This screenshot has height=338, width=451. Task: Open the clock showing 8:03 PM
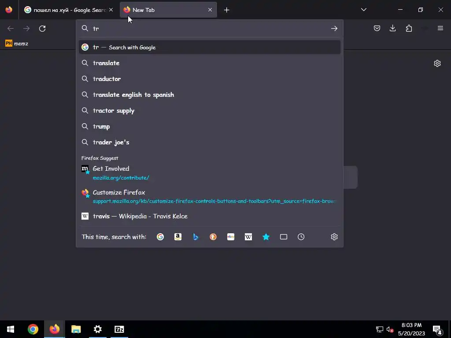[411, 329]
